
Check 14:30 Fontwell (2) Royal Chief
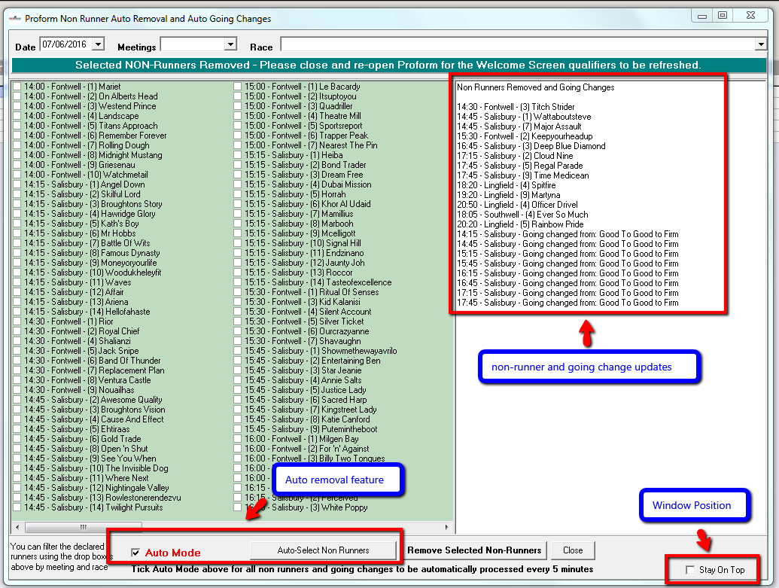tap(17, 331)
